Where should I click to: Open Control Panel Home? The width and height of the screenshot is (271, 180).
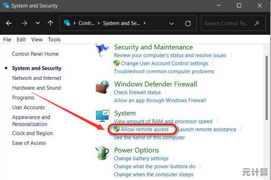tap(35, 54)
